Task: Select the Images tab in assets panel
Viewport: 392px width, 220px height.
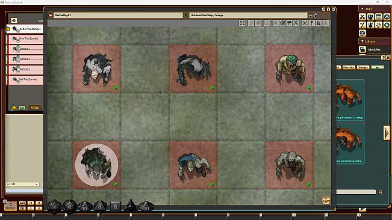Action: click(362, 67)
